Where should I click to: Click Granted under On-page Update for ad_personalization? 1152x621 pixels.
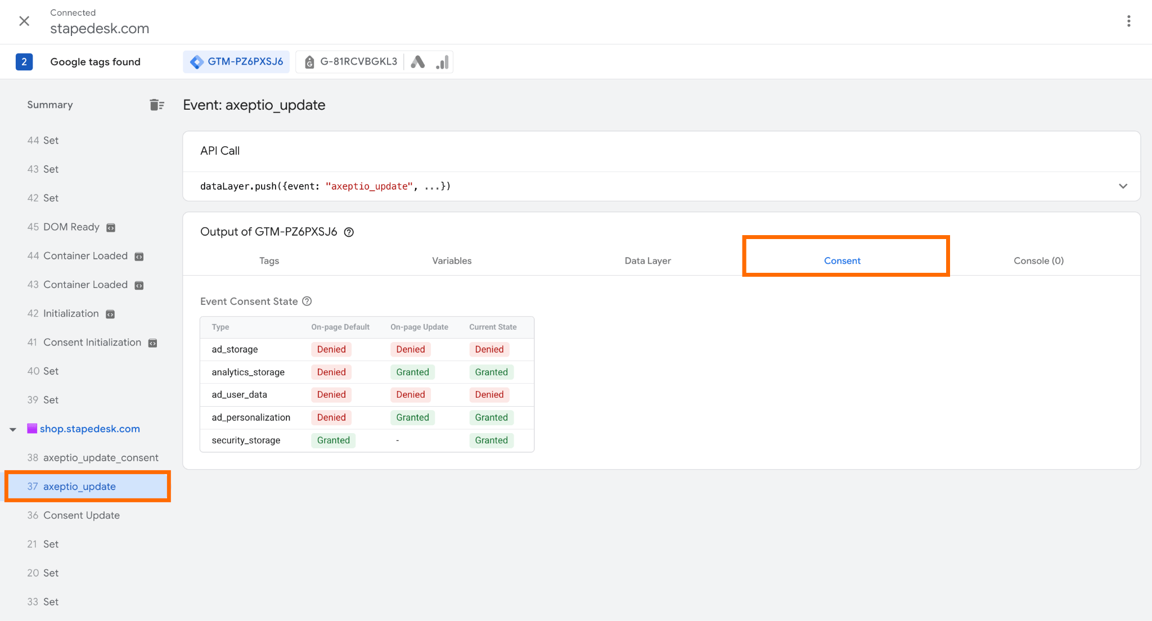[x=412, y=417]
